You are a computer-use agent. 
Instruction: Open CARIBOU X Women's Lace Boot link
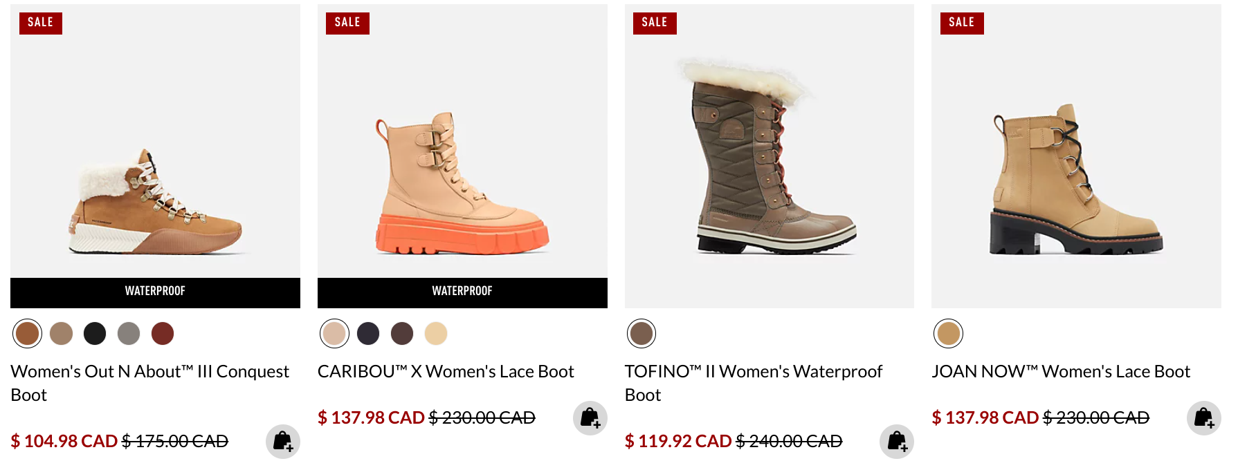(x=446, y=372)
